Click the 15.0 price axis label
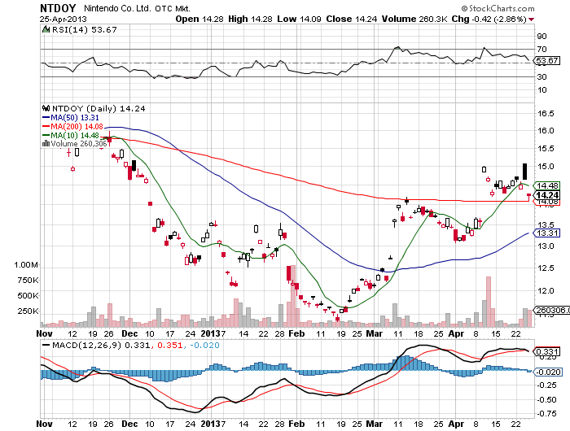The height and width of the screenshot is (431, 570). tap(546, 166)
